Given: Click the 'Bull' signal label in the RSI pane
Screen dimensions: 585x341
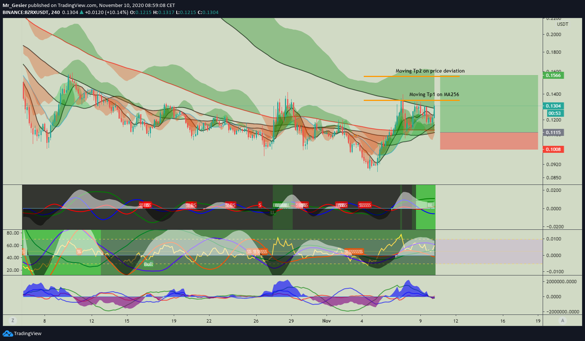Looking at the screenshot, I should (x=148, y=264).
